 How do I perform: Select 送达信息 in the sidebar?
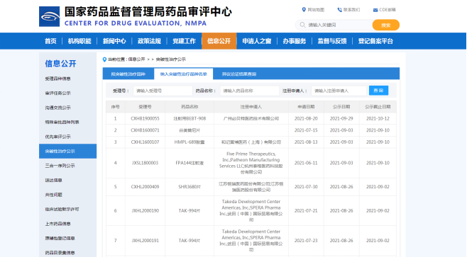pos(54,181)
